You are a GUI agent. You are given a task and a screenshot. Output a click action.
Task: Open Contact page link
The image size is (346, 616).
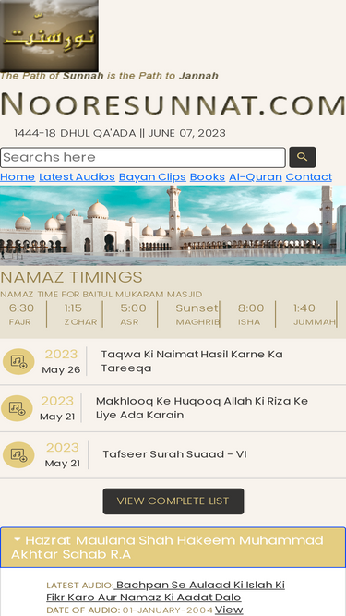click(x=309, y=177)
